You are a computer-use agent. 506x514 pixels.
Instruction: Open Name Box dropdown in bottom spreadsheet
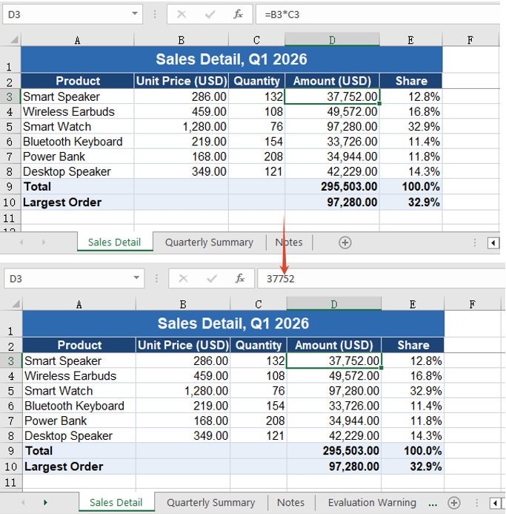[136, 278]
